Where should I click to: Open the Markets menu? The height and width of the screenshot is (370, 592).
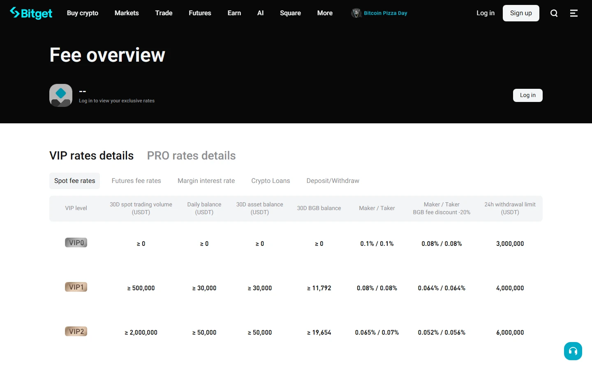(127, 13)
